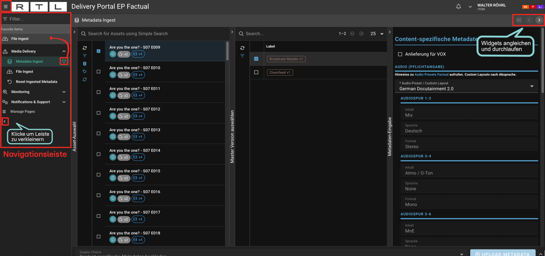The height and width of the screenshot is (256, 545).
Task: Go to the next widget arrow
Action: [539, 20]
